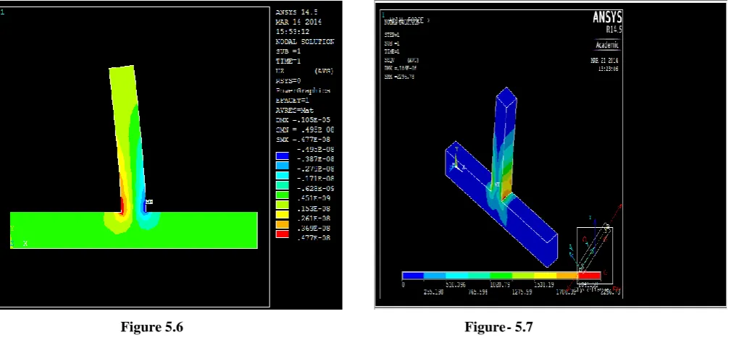Screen dimensions: 731x340
Task: Click the 'Figure- 5.7' caption
Action: pyautogui.click(x=498, y=327)
